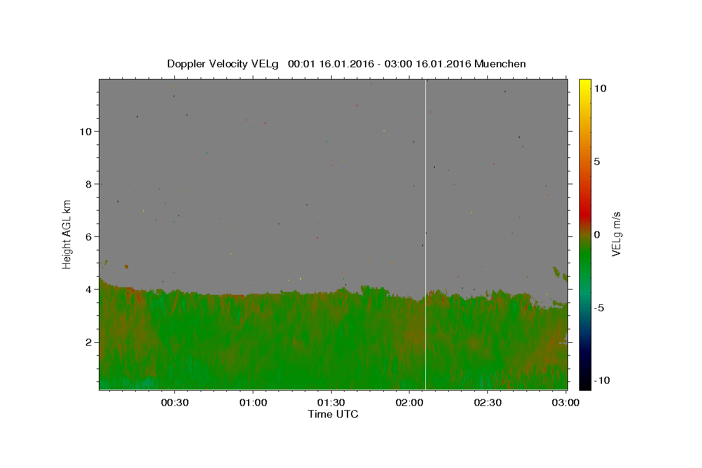Click the black bottom of the colorbar
The image size is (702, 468).
coord(584,384)
